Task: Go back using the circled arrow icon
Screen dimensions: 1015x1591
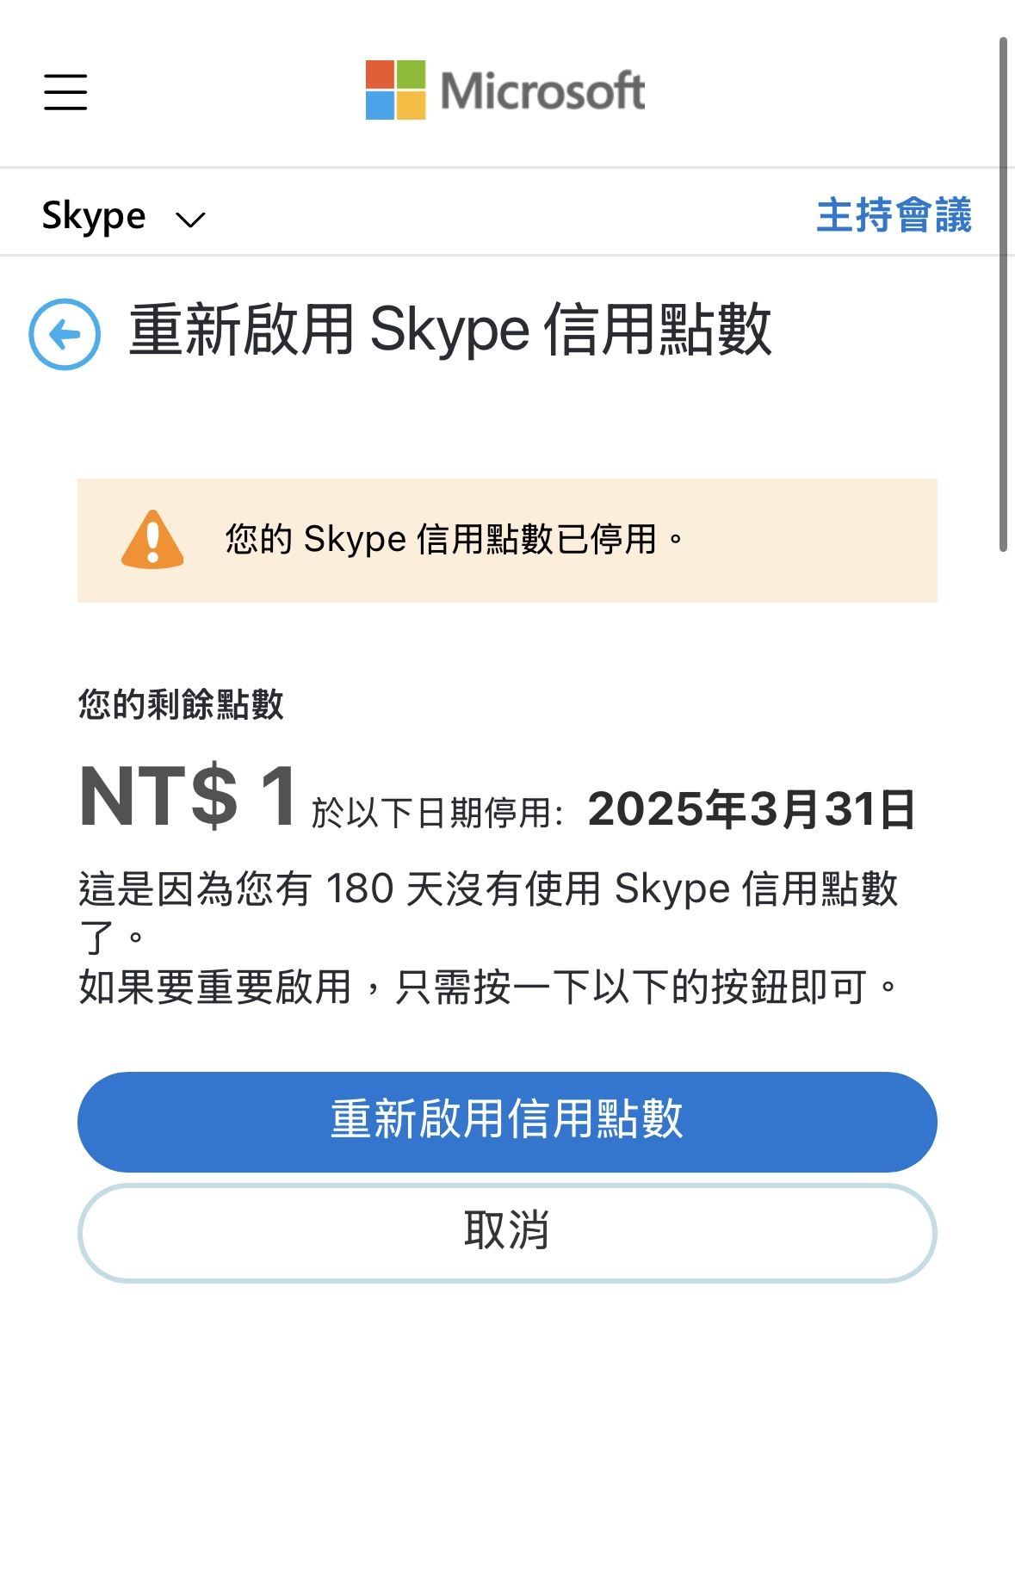Action: click(65, 334)
